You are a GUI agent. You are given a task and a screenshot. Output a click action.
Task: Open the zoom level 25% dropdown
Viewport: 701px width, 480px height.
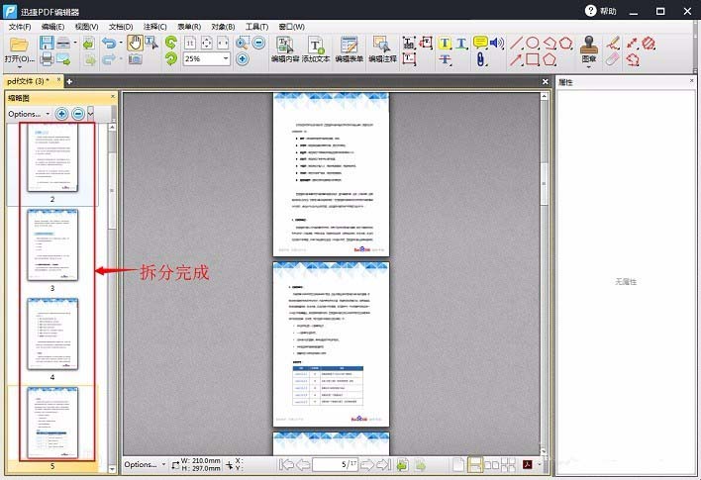225,59
